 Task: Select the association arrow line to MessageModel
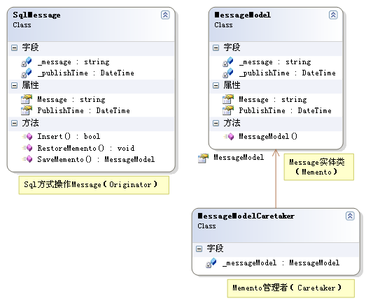(276, 179)
